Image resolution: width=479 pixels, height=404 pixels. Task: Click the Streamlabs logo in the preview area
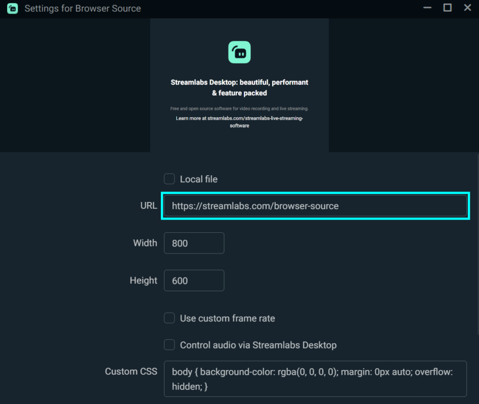coord(239,52)
